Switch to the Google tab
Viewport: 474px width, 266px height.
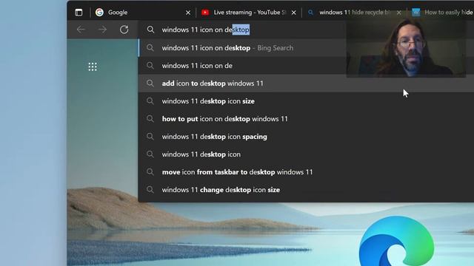click(143, 13)
